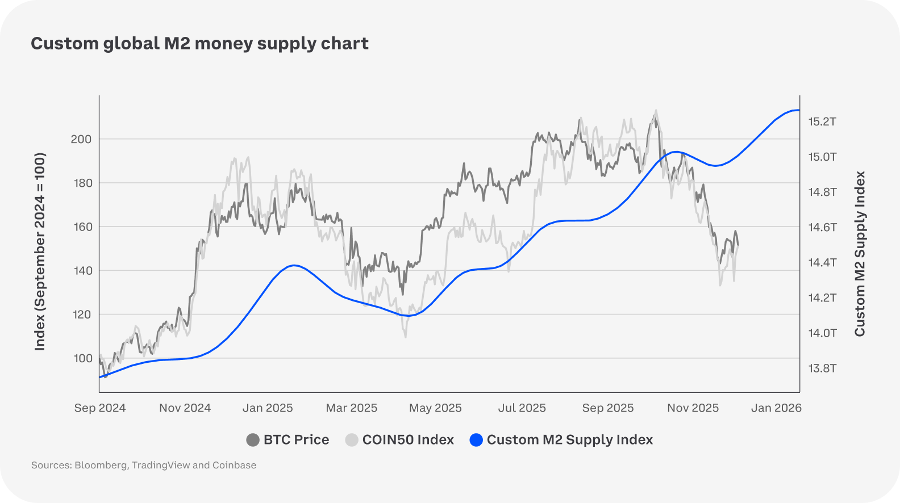Click the 15.2T right axis tick label
This screenshot has width=900, height=503.
pos(822,122)
